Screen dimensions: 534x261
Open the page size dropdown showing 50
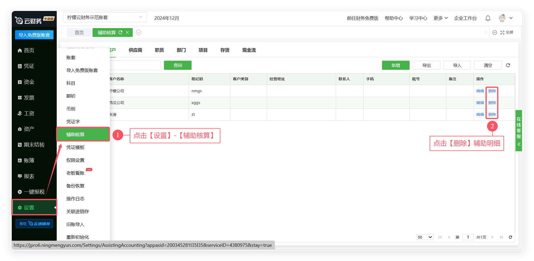tap(425, 237)
